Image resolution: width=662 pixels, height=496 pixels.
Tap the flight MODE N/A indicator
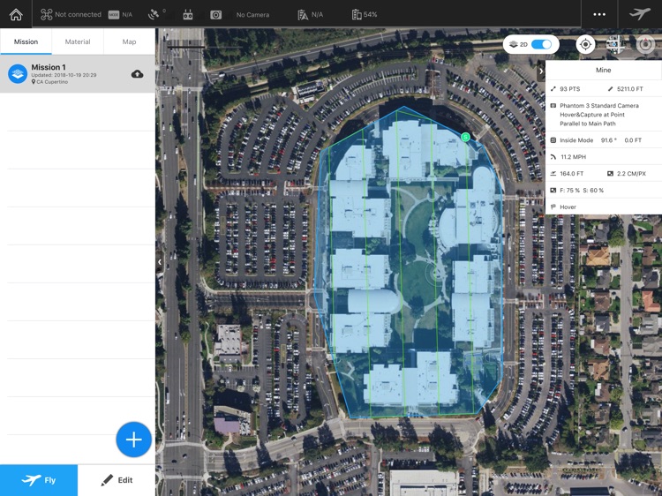(120, 15)
